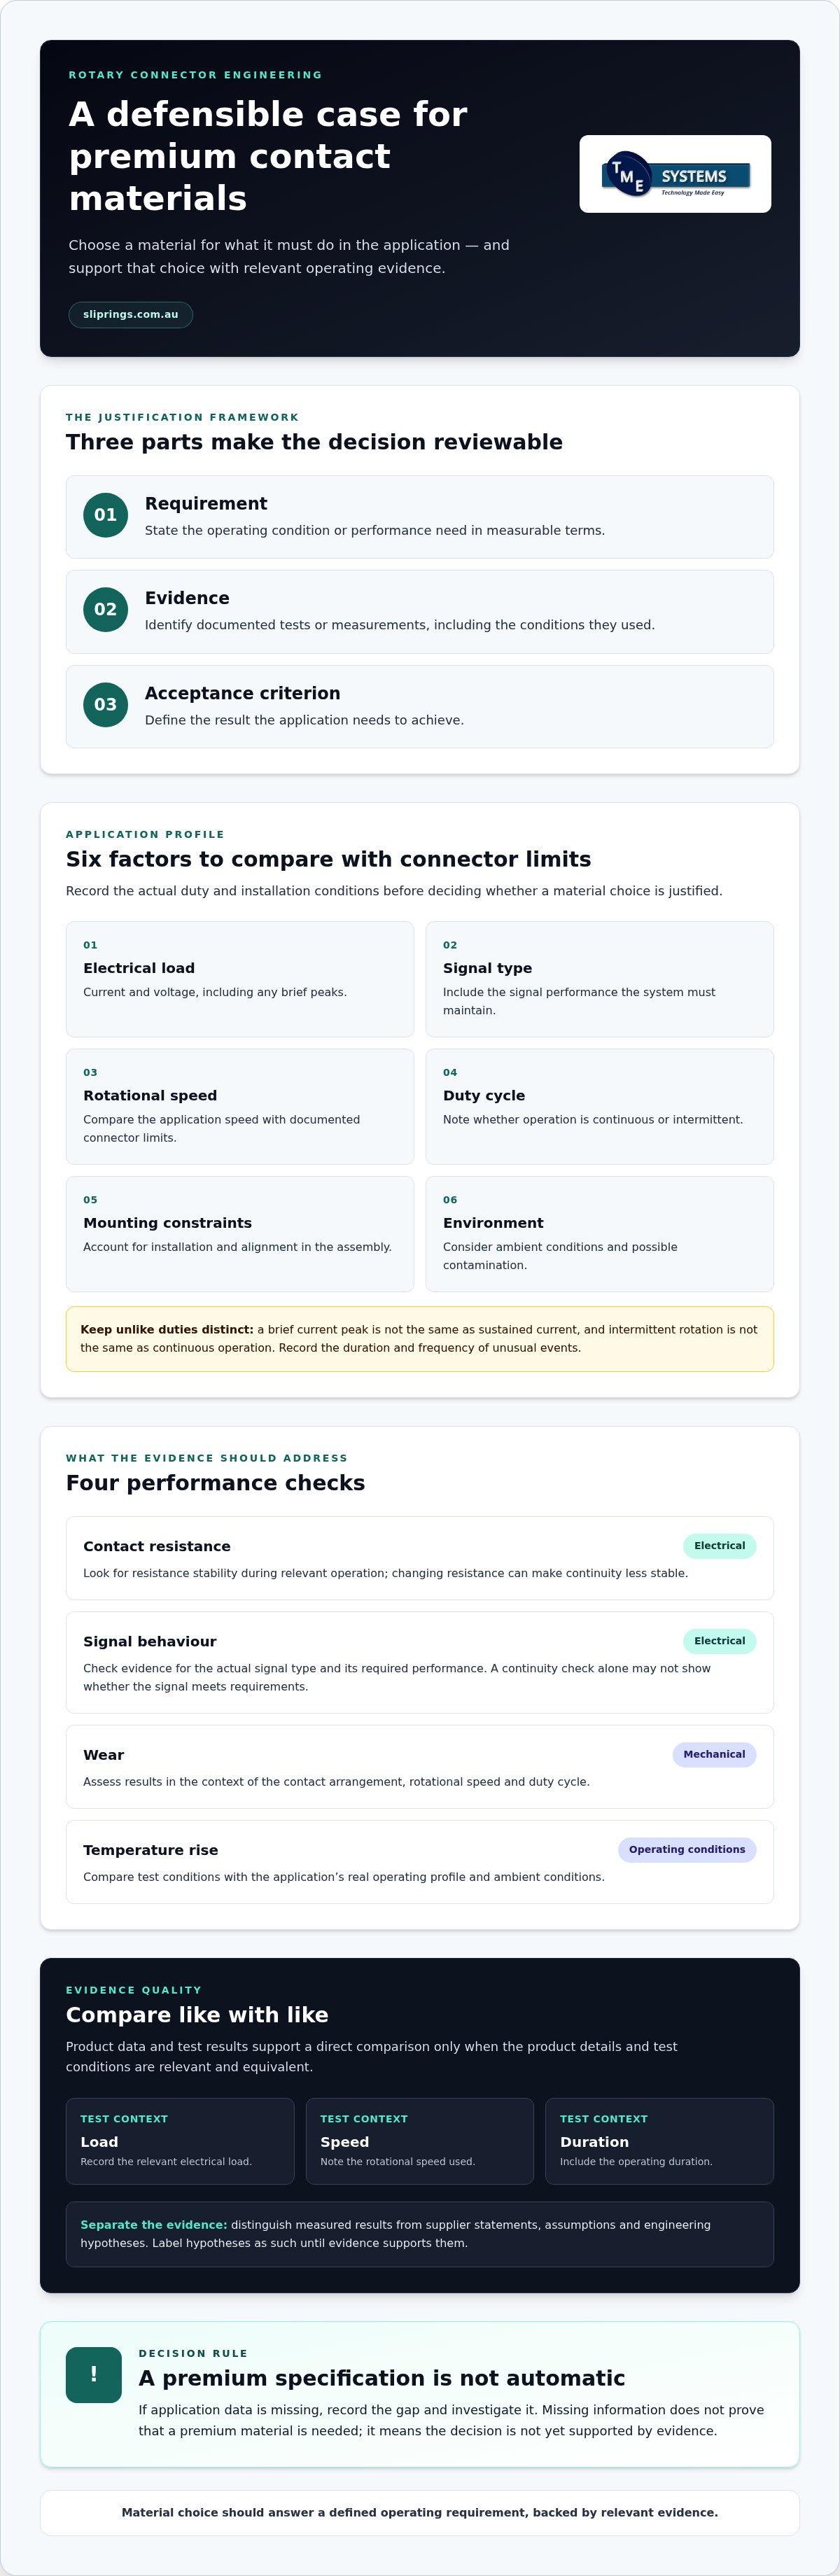840x2576 pixels.
Task: Click the 03 Acceptance criterion badge
Action: [x=105, y=704]
